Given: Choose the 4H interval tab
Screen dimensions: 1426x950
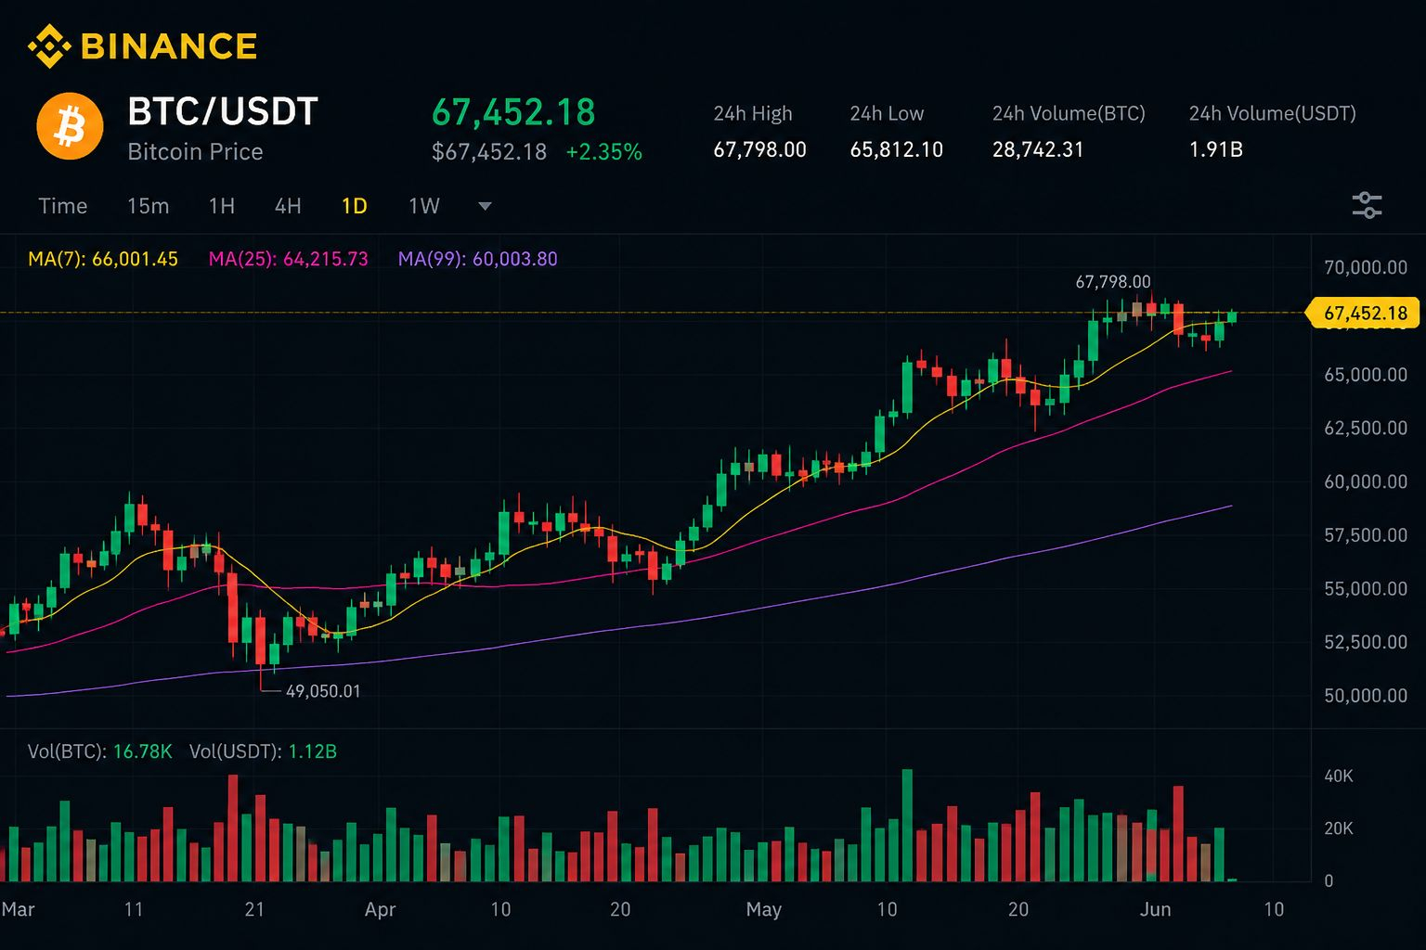Looking at the screenshot, I should [288, 206].
